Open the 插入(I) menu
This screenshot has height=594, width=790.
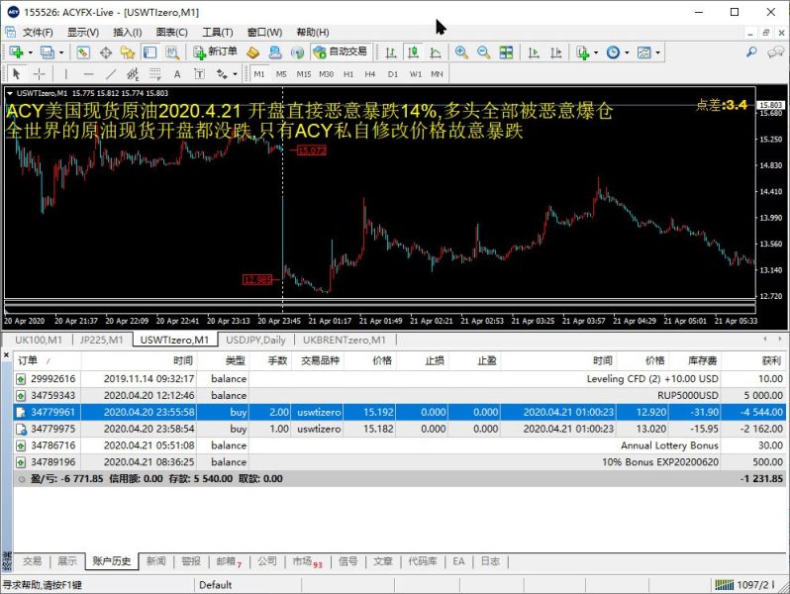pos(128,33)
